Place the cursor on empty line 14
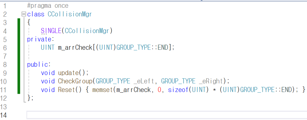This screenshot has width=307, height=120. pos(167,115)
